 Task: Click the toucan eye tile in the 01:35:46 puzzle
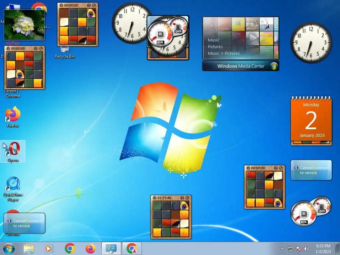point(184,206)
